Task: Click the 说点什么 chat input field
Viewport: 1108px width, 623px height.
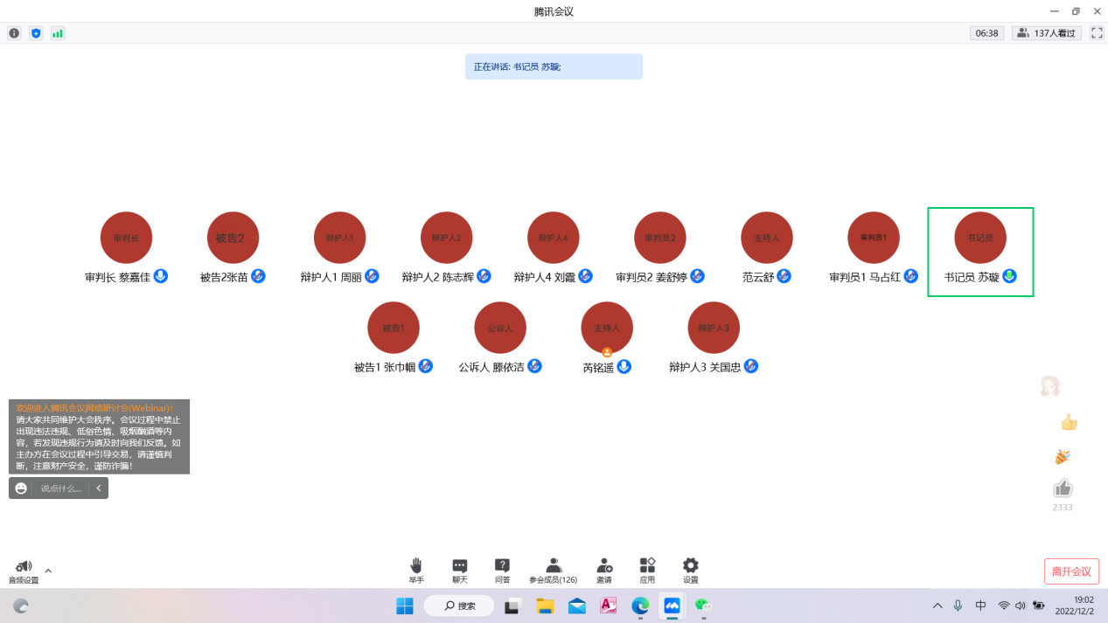Action: (61, 488)
